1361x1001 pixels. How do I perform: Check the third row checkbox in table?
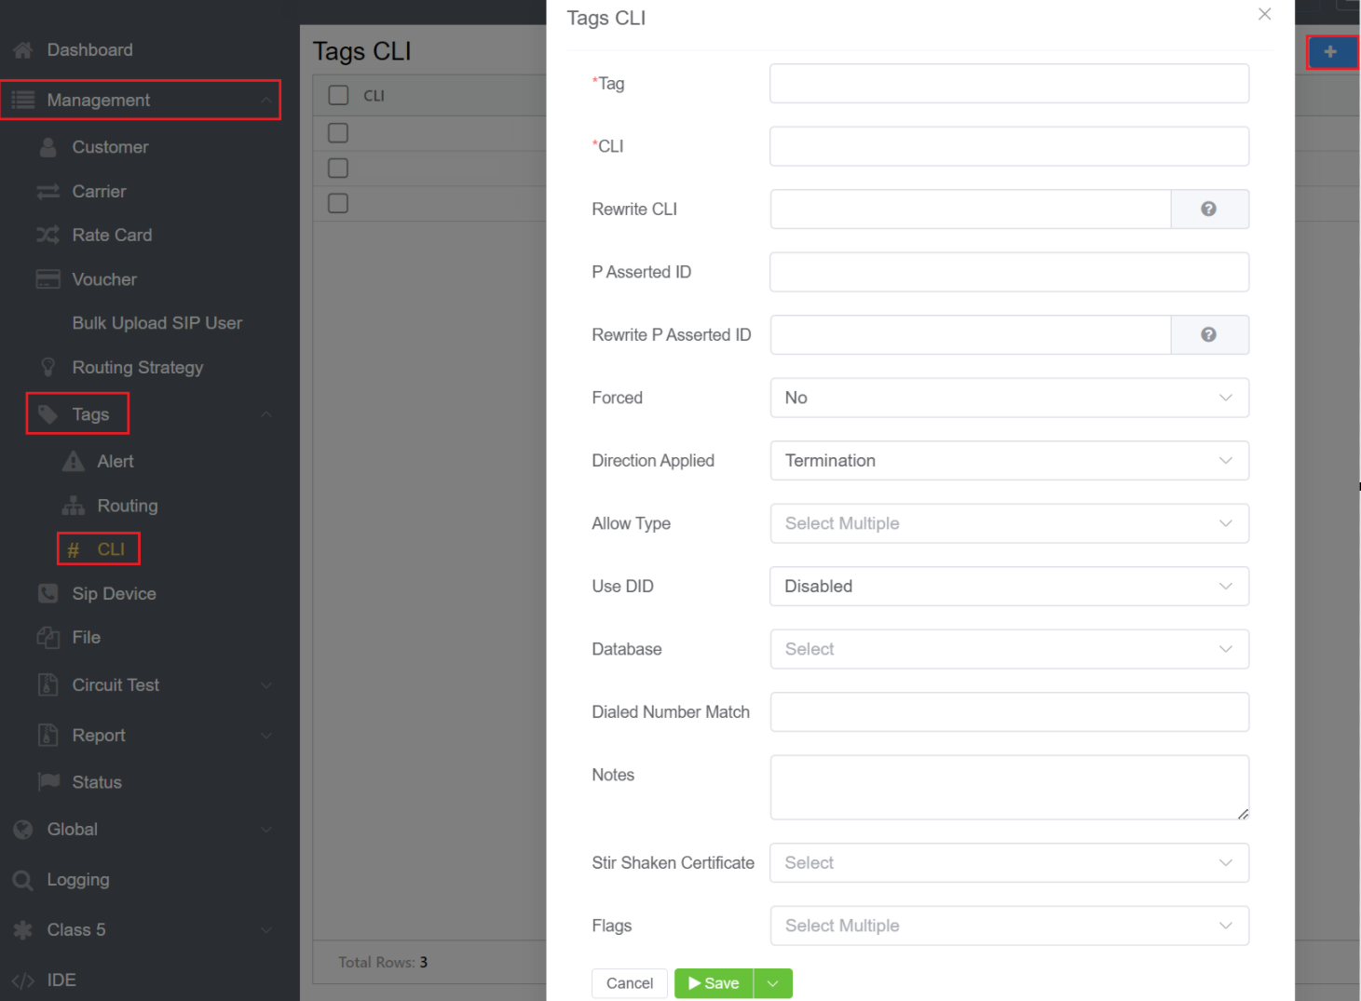[x=338, y=203]
